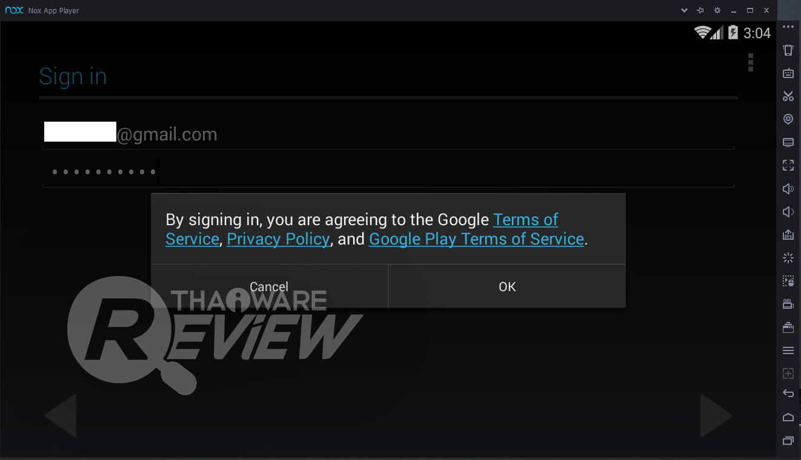Screen dimensions: 801x460
Task: Open Nox settings gear in title bar
Action: (x=717, y=10)
